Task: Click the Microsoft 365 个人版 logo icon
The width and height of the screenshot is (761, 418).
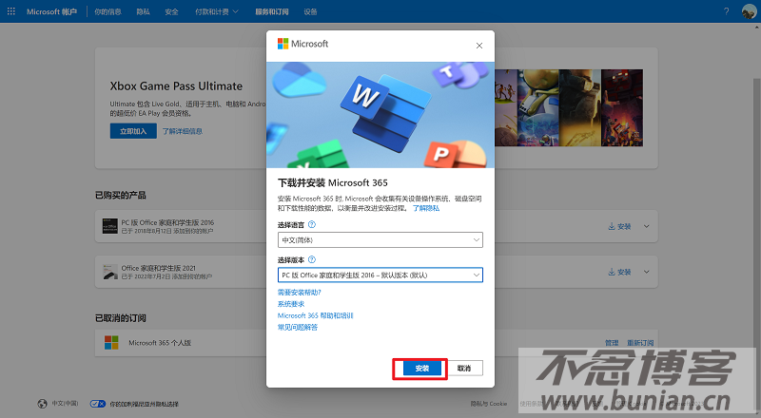Action: coord(111,342)
